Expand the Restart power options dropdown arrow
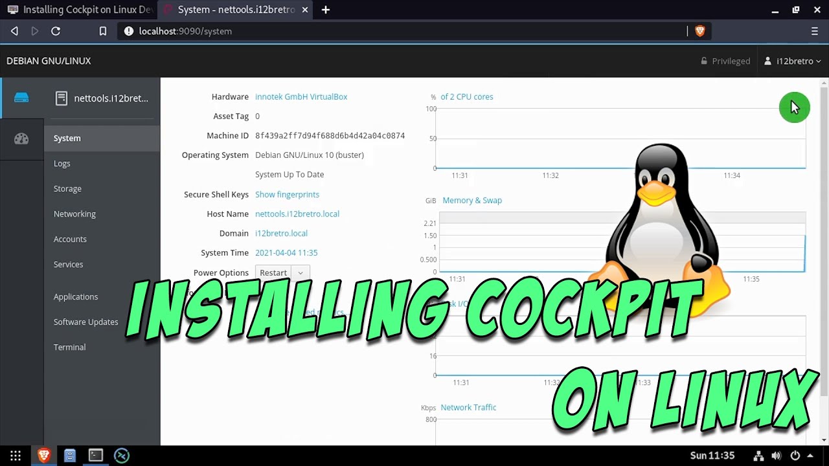The height and width of the screenshot is (466, 829). tap(301, 272)
